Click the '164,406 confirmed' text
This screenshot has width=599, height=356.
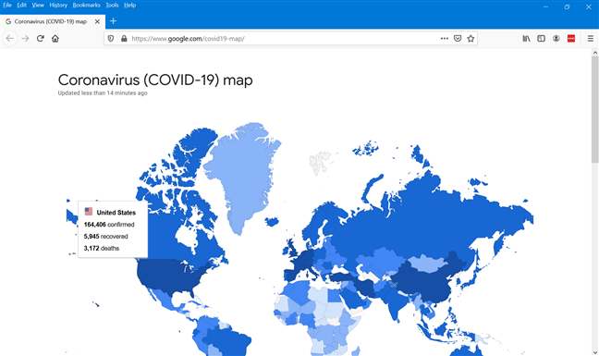pos(109,225)
